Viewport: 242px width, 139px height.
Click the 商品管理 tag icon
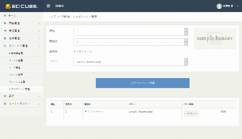click(5, 23)
